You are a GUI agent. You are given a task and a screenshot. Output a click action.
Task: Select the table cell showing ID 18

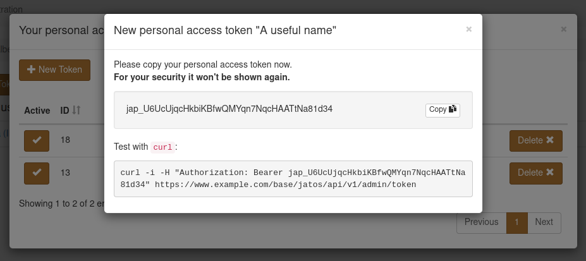[65, 140]
